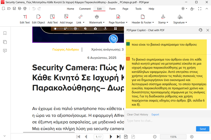
Task: Zoom out with the minus button
Action: pyautogui.click(x=155, y=137)
